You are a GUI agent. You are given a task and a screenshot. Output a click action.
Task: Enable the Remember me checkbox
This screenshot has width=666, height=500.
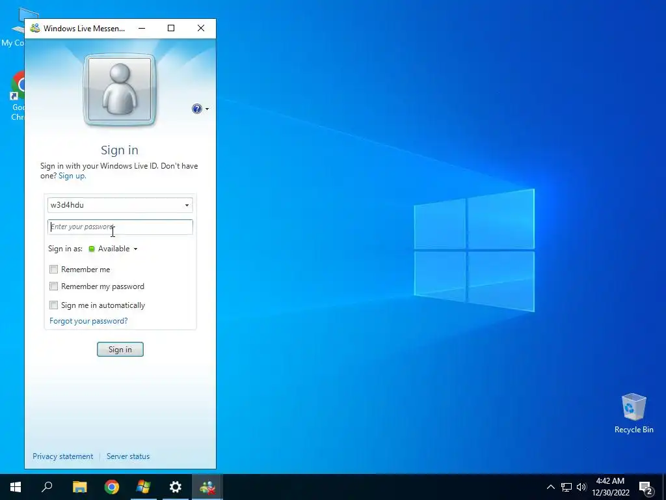[53, 269]
